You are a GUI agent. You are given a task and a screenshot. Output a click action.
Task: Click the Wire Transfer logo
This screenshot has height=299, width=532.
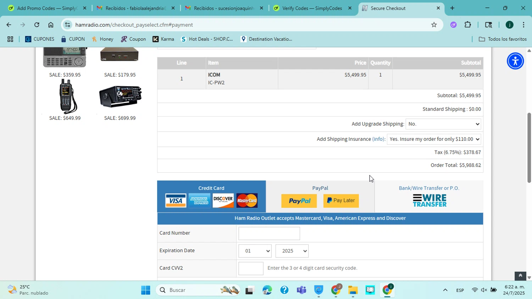pos(430,201)
